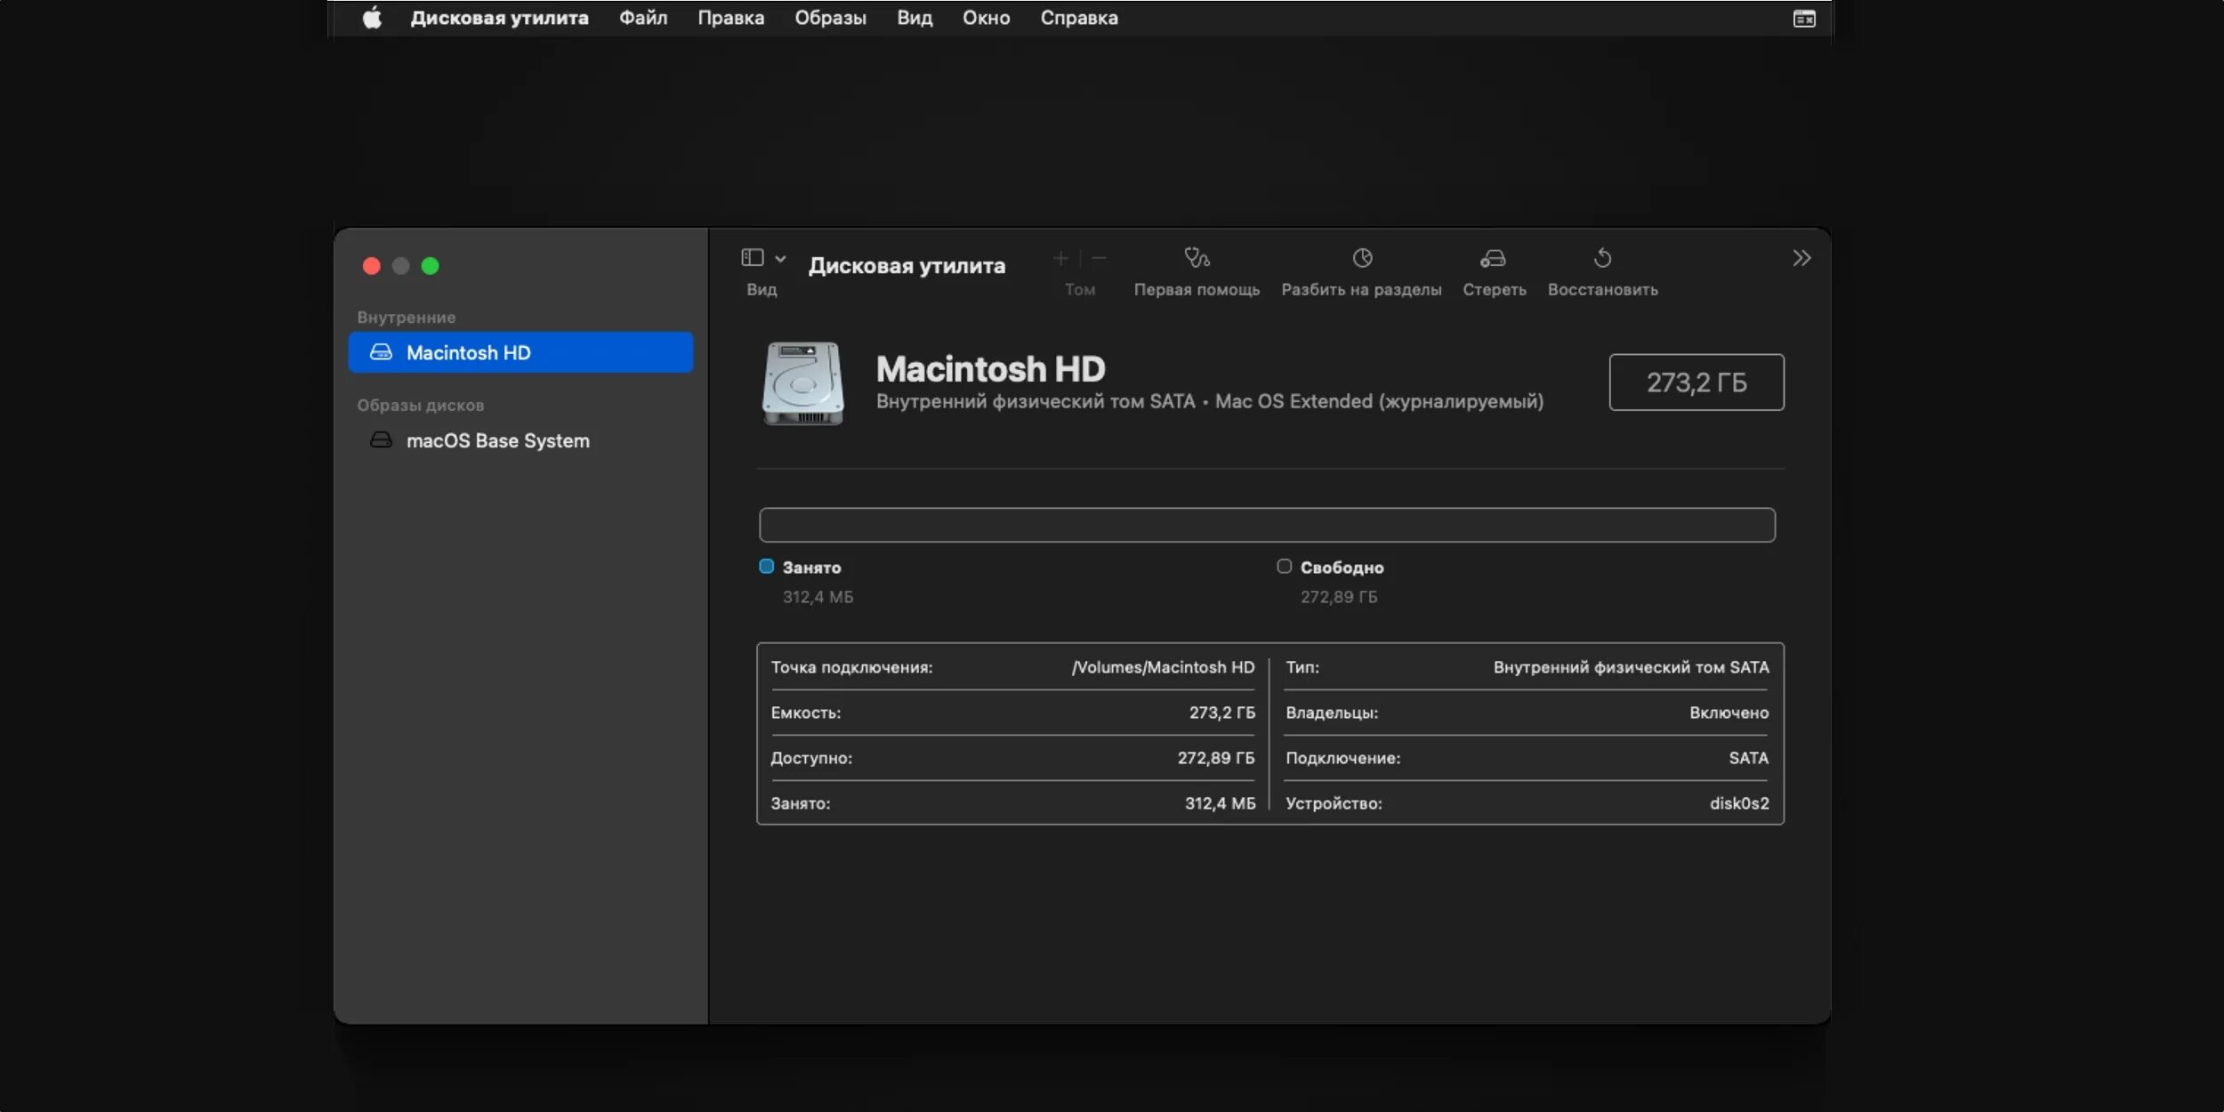Click the Macintosh HD hard drive image
This screenshot has width=2224, height=1112.
point(802,383)
